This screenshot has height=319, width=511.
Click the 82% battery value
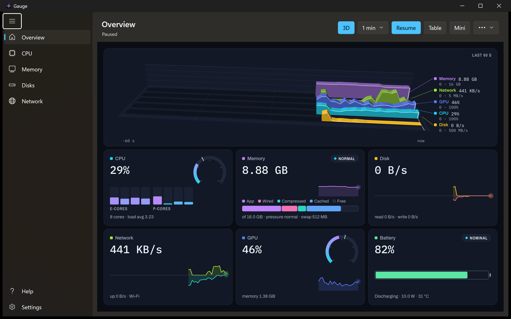tap(385, 249)
